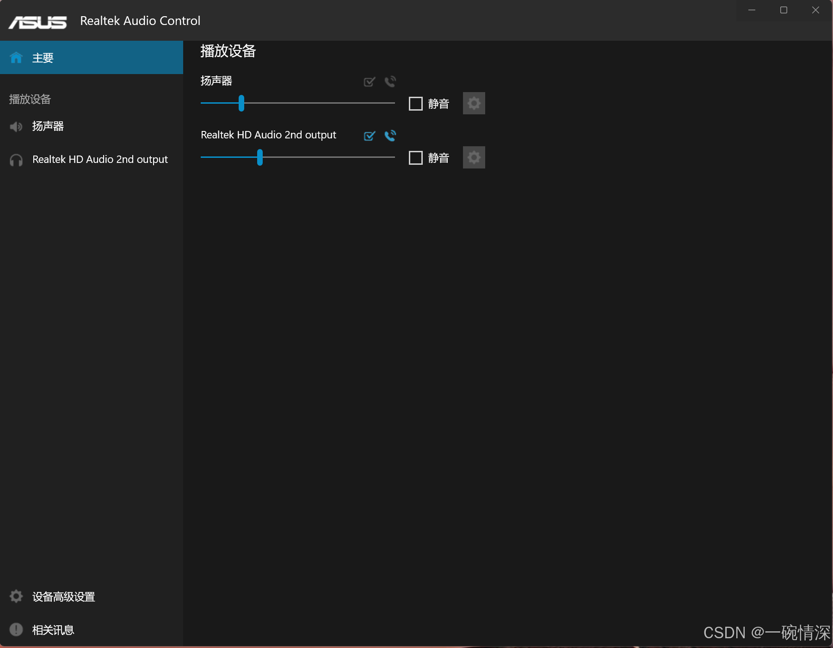The height and width of the screenshot is (648, 833).
Task: Click the 播放设备 sidebar section label
Action: point(30,99)
